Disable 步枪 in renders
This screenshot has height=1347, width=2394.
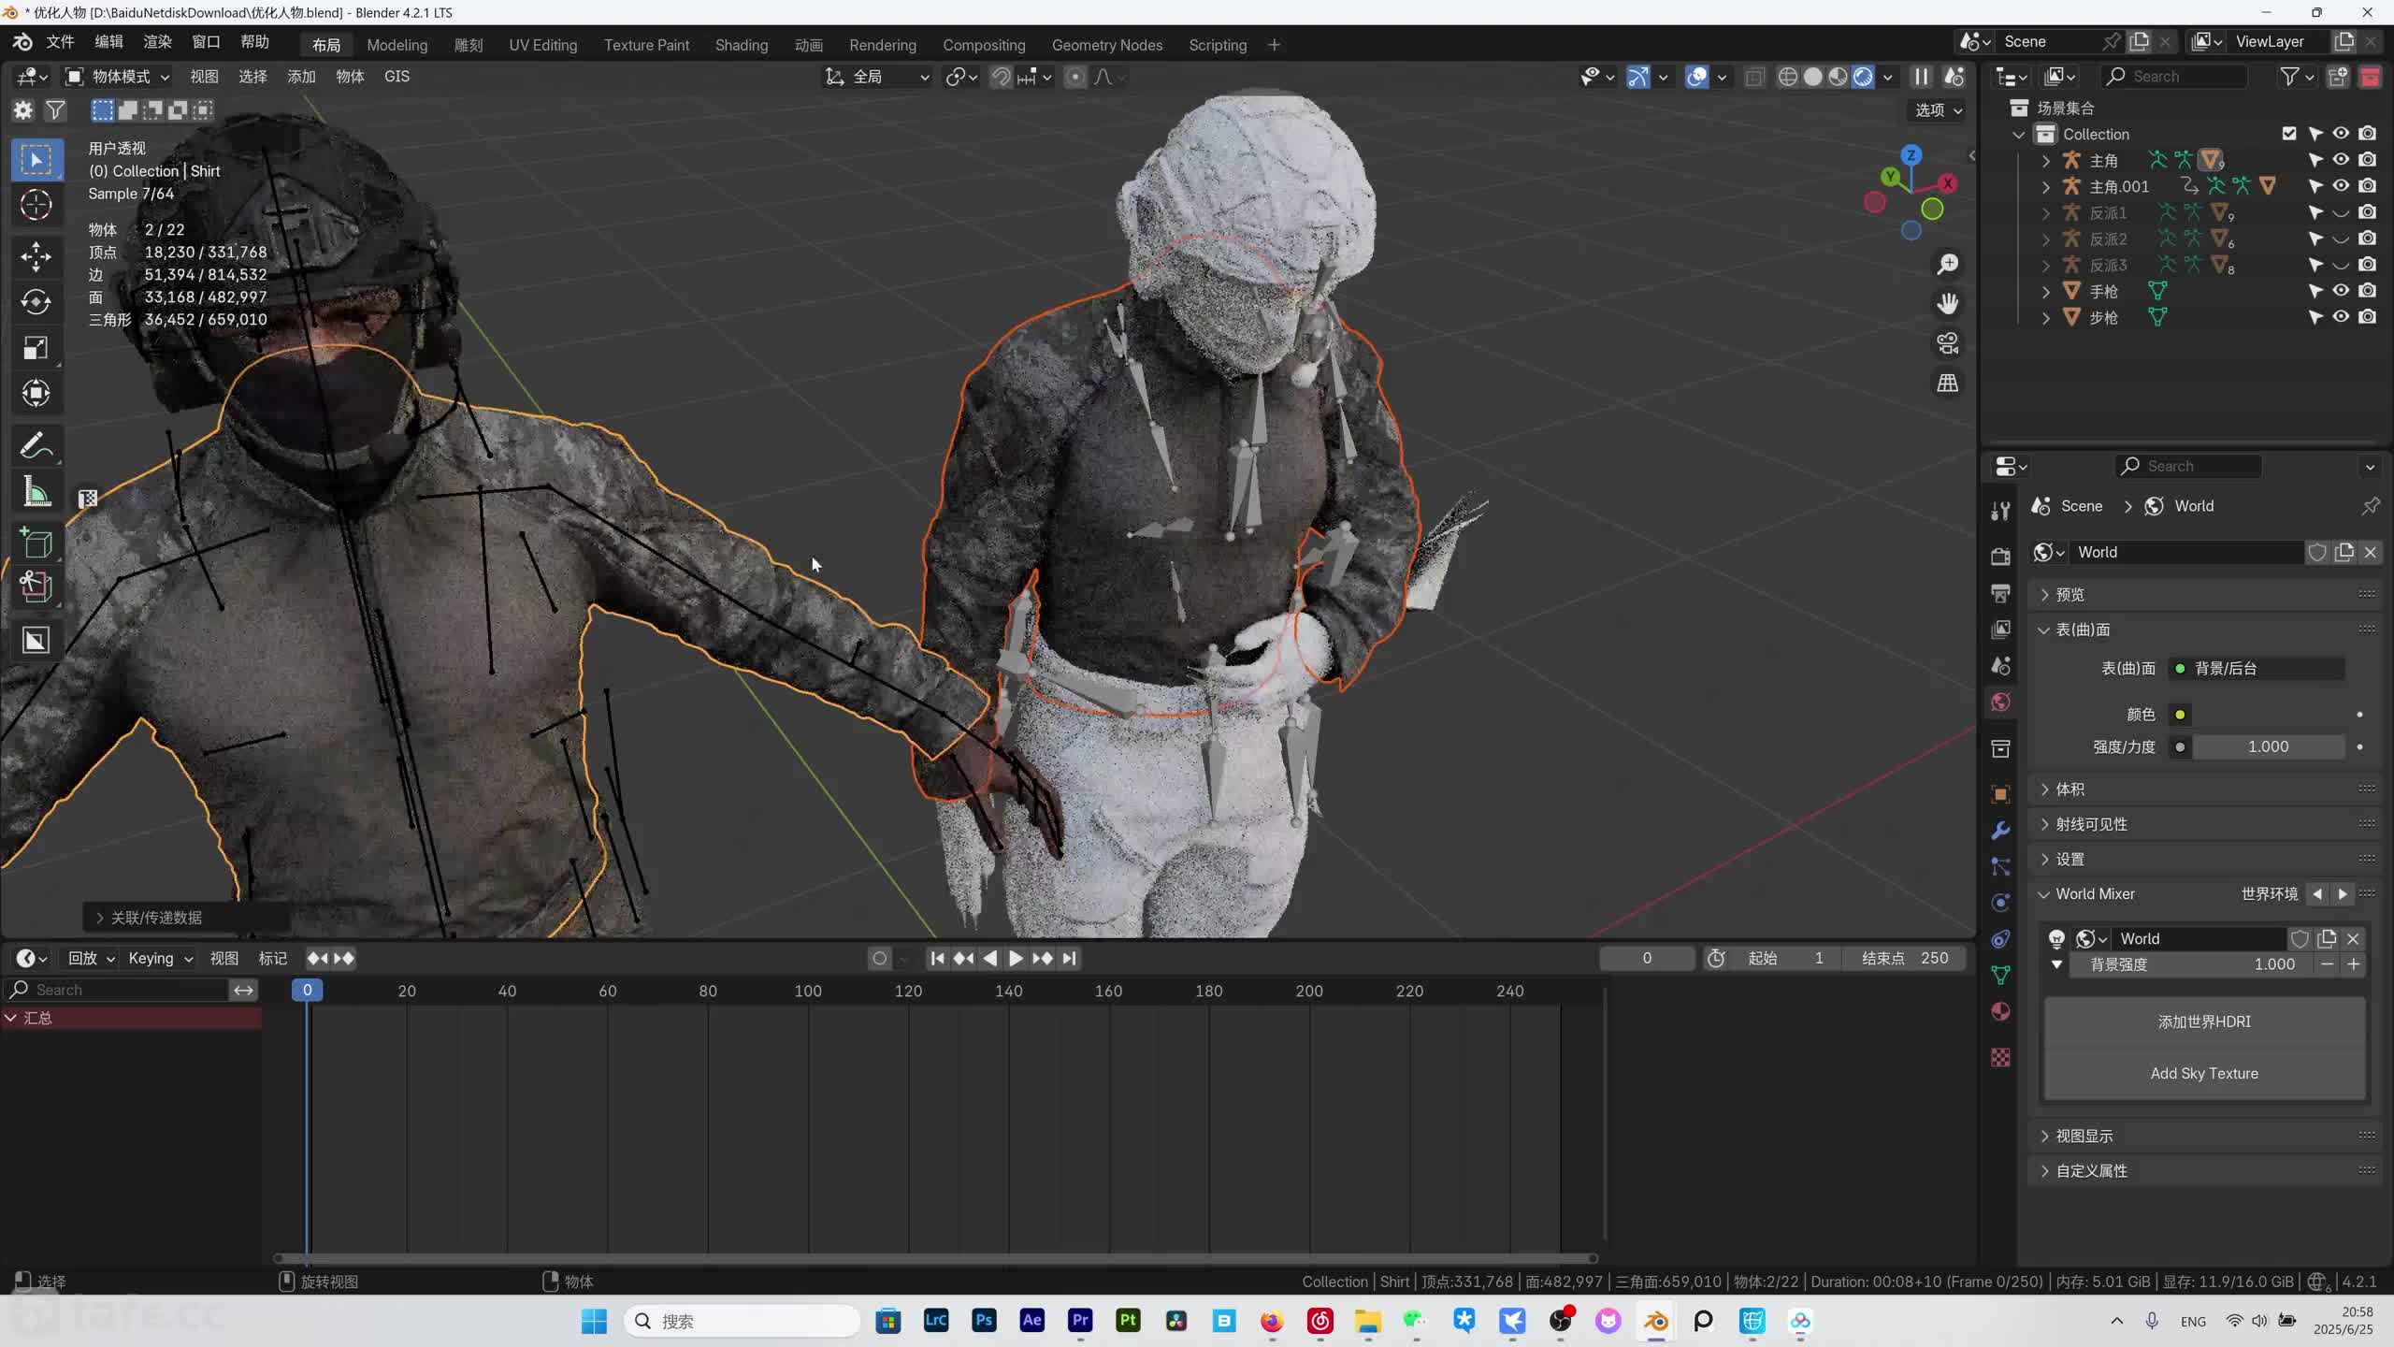coord(2367,317)
